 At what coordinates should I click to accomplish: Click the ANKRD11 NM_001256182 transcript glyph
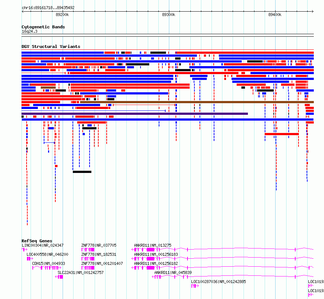(222, 268)
